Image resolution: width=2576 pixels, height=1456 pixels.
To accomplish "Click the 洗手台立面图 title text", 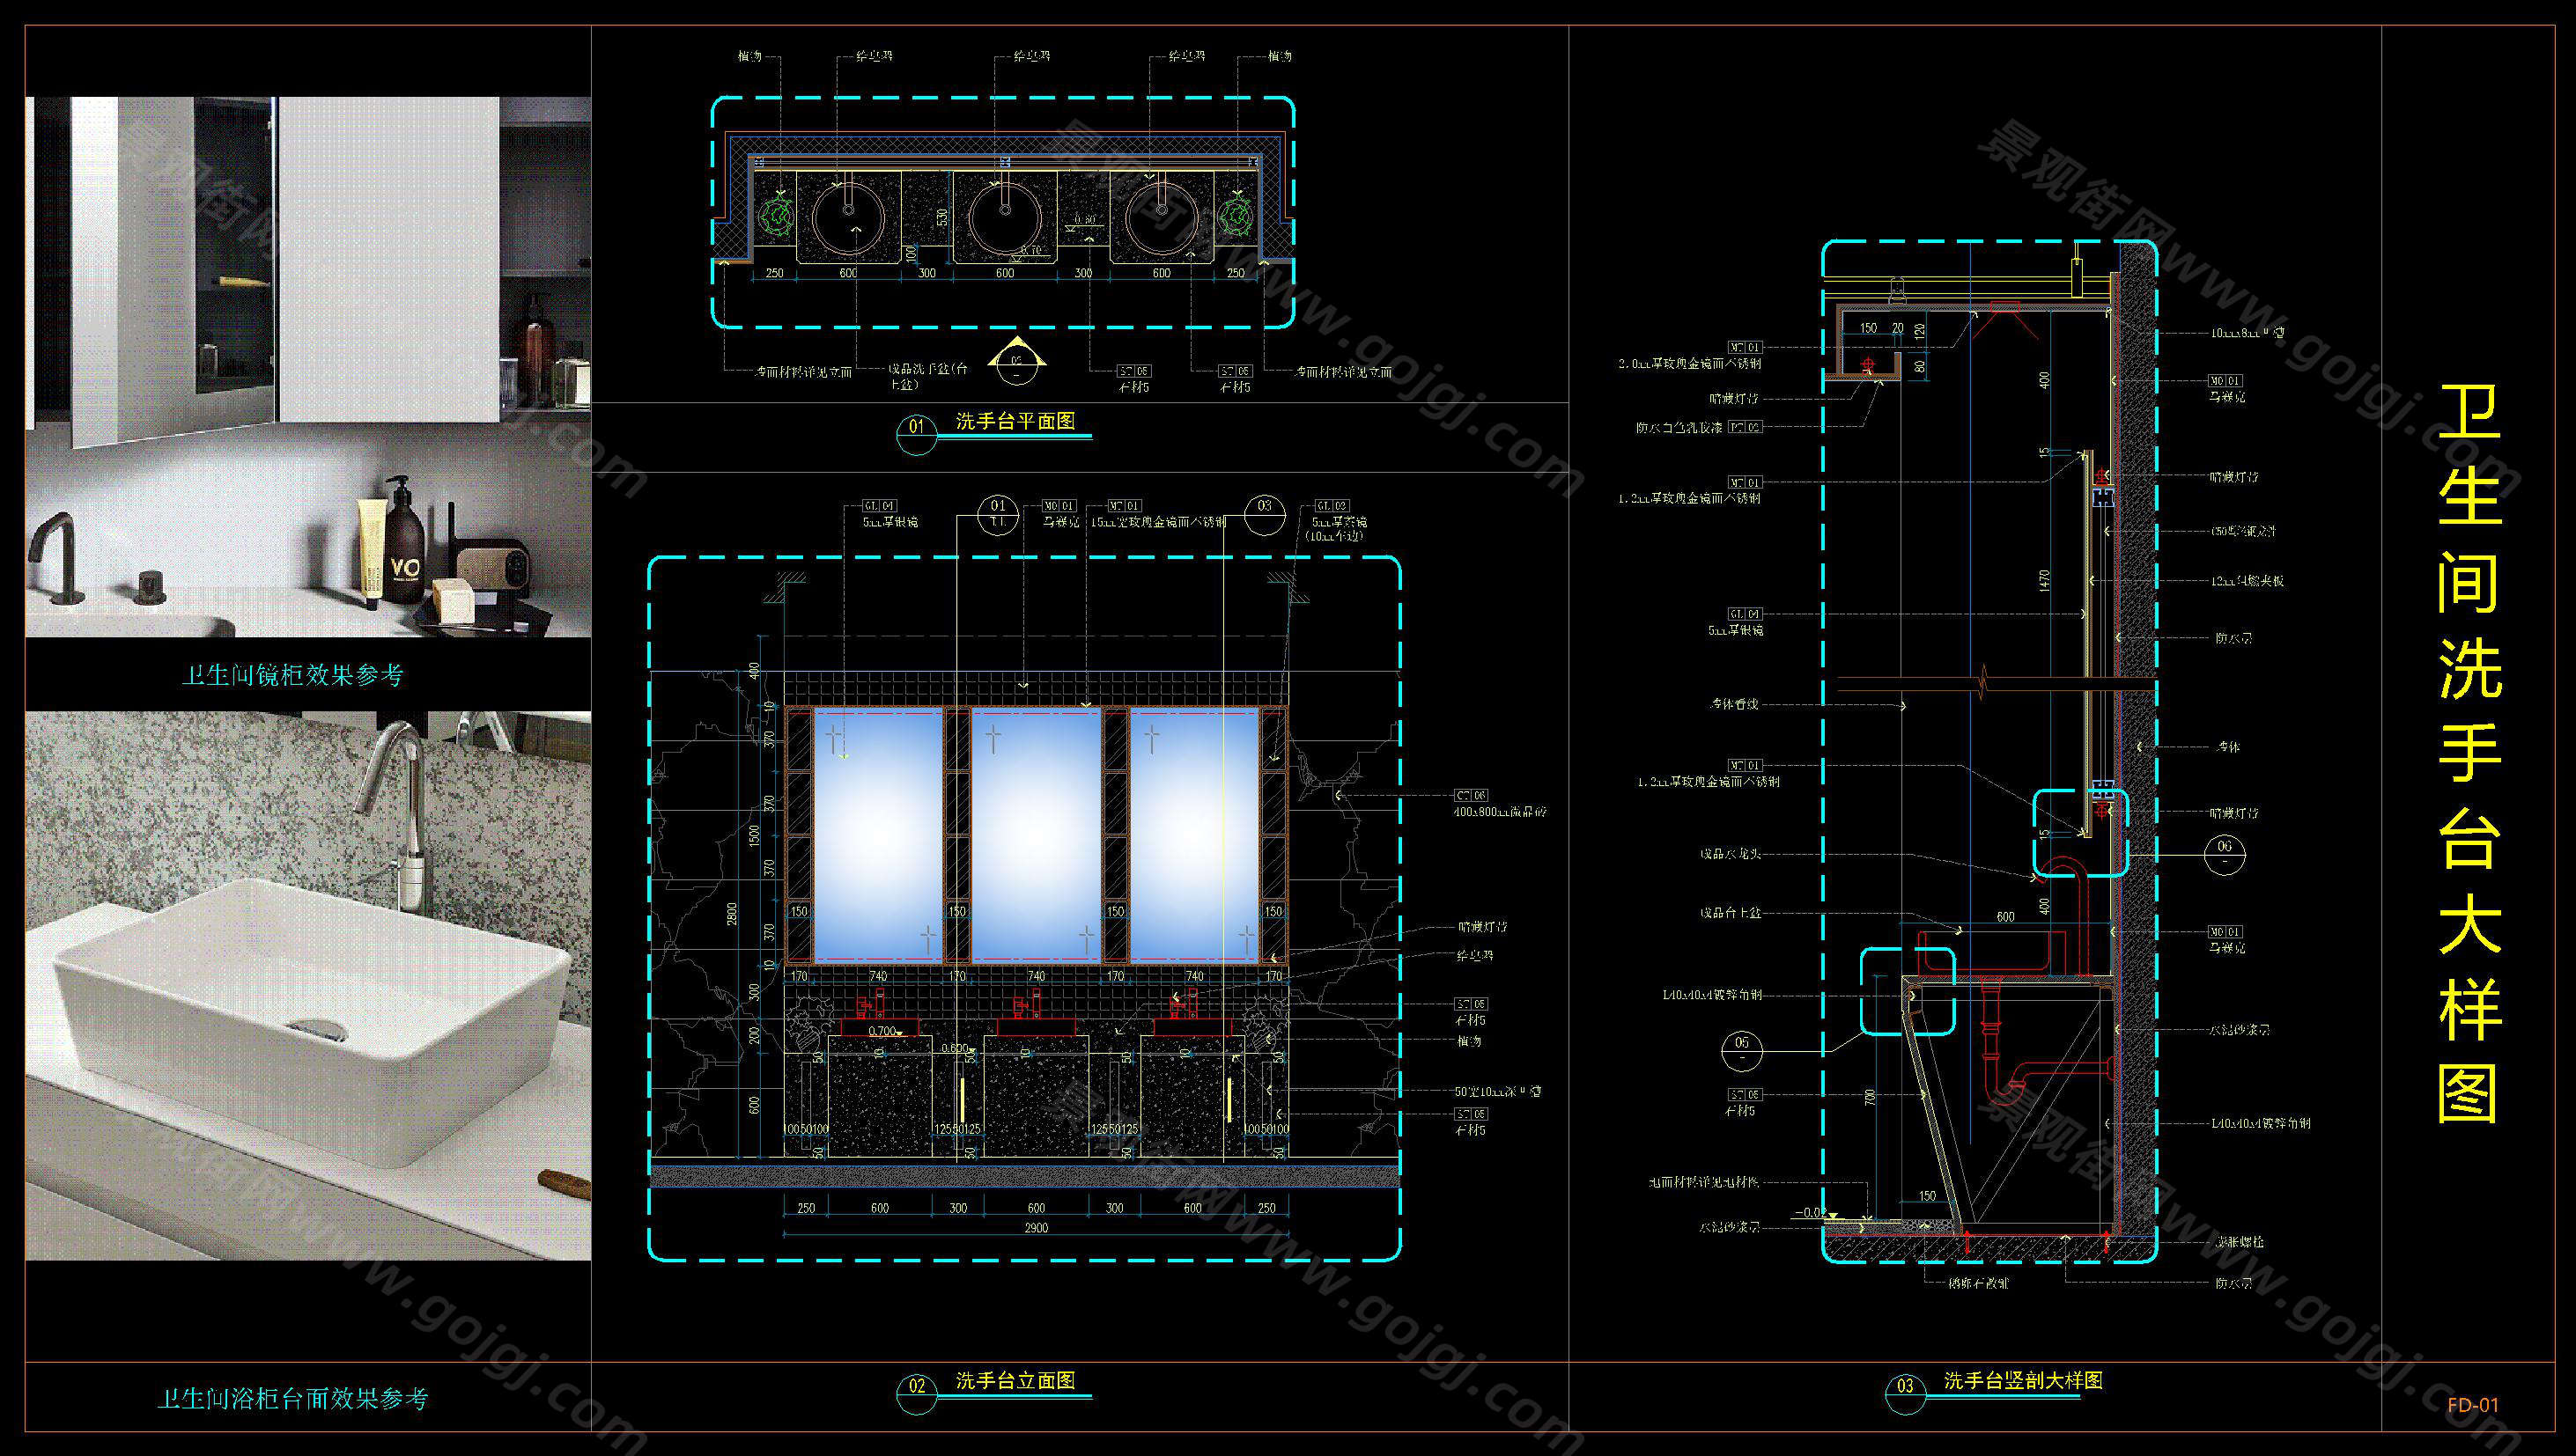I will [1015, 1381].
